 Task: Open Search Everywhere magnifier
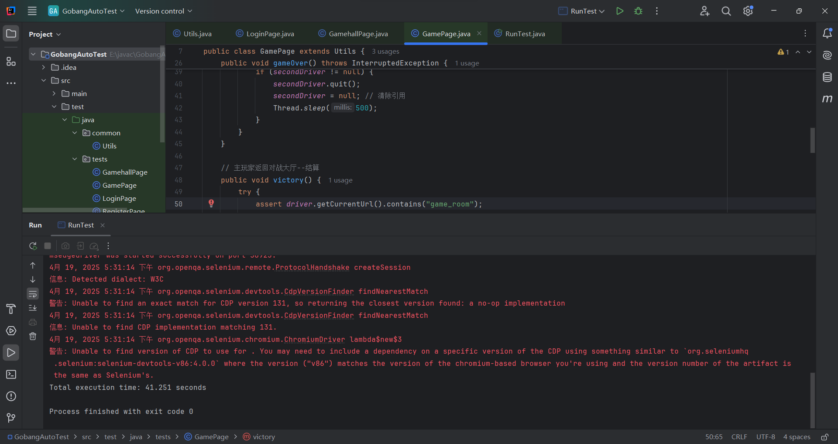tap(726, 11)
